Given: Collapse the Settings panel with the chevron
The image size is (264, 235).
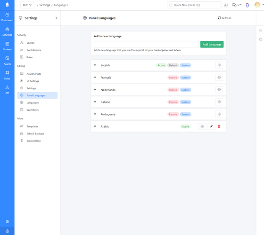Looking at the screenshot, I should (x=56, y=18).
